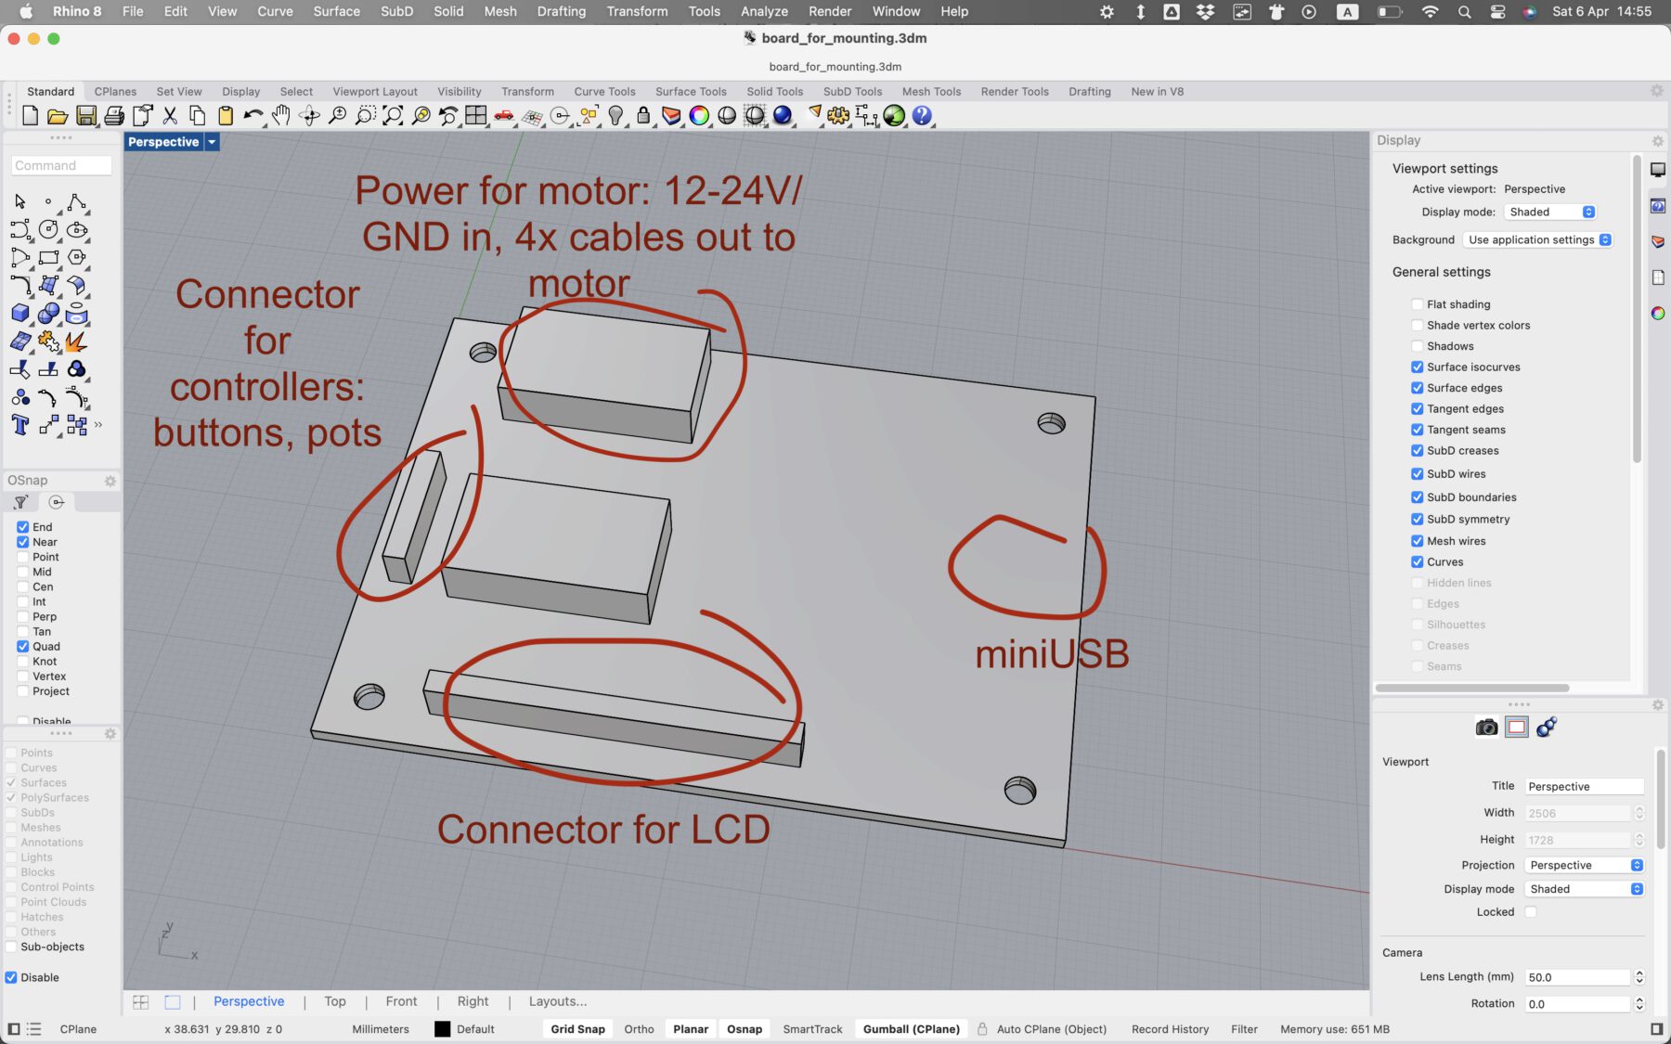
Task: Click the blue render sphere icon
Action: pyautogui.click(x=783, y=115)
